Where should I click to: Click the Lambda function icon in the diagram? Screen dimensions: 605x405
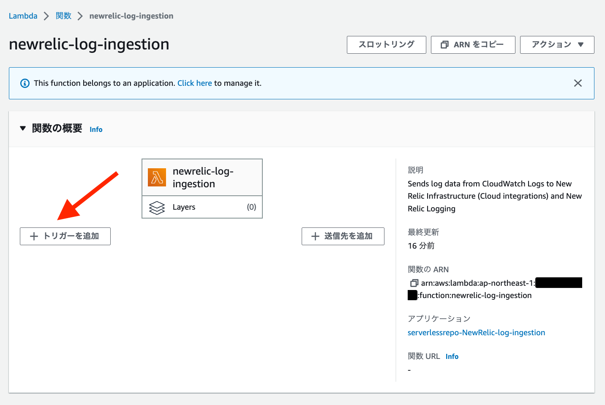[157, 177]
